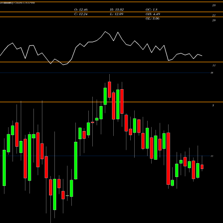Select the low price L: 12.09
Image resolution: width=223 pixels, height=223 pixels.
116,14
